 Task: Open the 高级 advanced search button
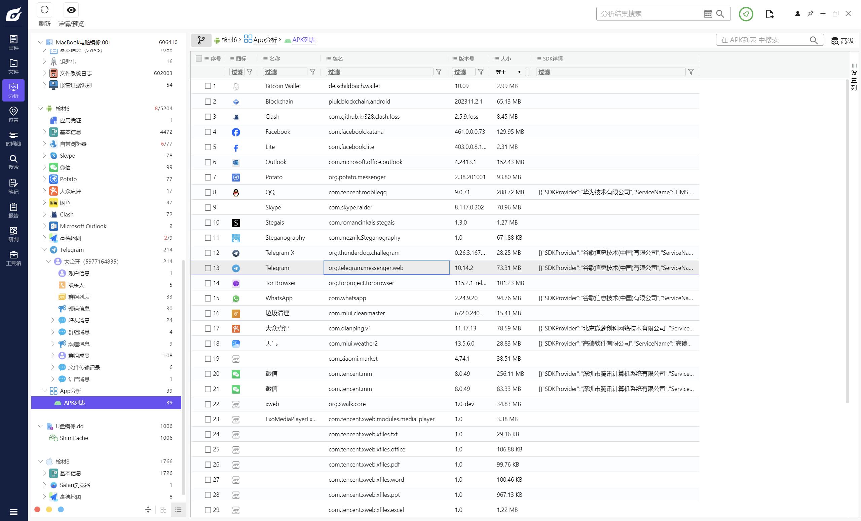(x=842, y=41)
